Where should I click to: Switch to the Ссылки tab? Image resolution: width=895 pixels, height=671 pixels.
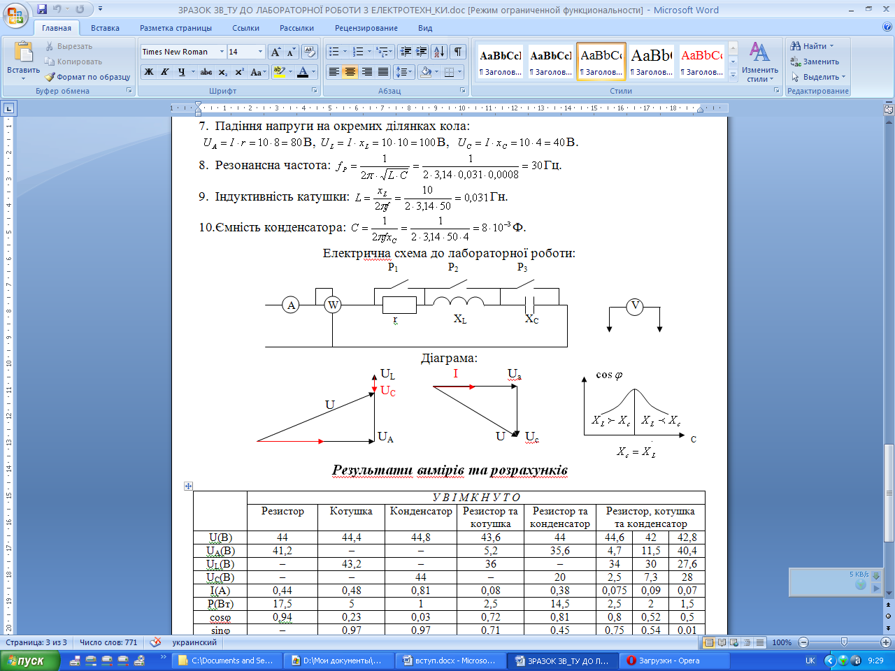tap(245, 28)
